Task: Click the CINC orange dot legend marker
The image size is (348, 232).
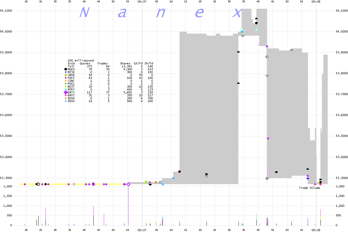Action: (66, 81)
